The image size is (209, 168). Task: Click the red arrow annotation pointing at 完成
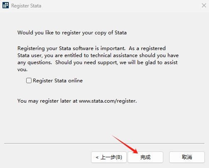(125, 144)
